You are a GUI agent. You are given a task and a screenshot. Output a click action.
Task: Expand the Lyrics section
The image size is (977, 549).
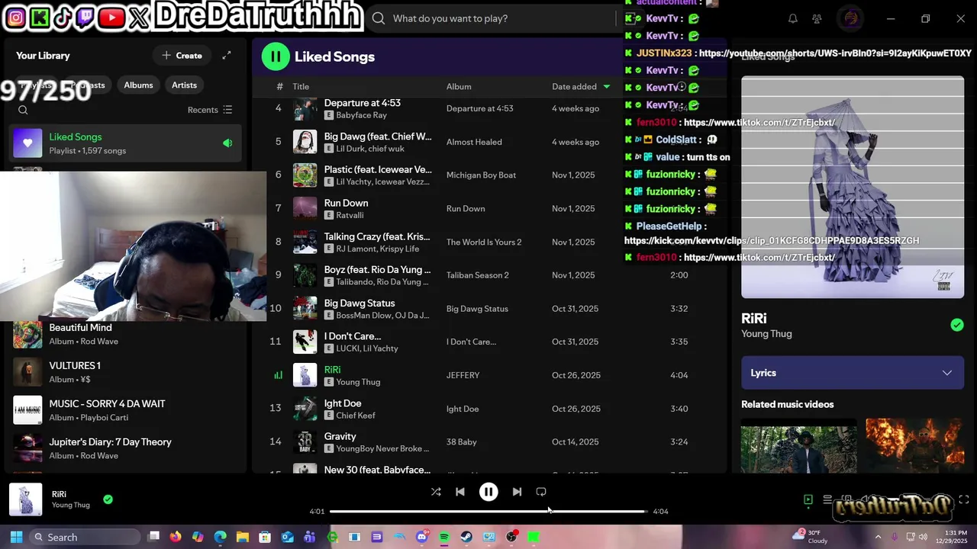coord(853,373)
